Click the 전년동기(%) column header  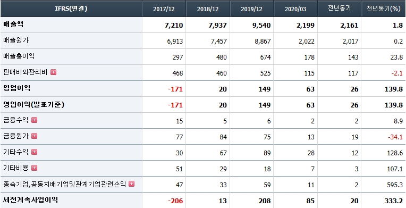(383, 9)
